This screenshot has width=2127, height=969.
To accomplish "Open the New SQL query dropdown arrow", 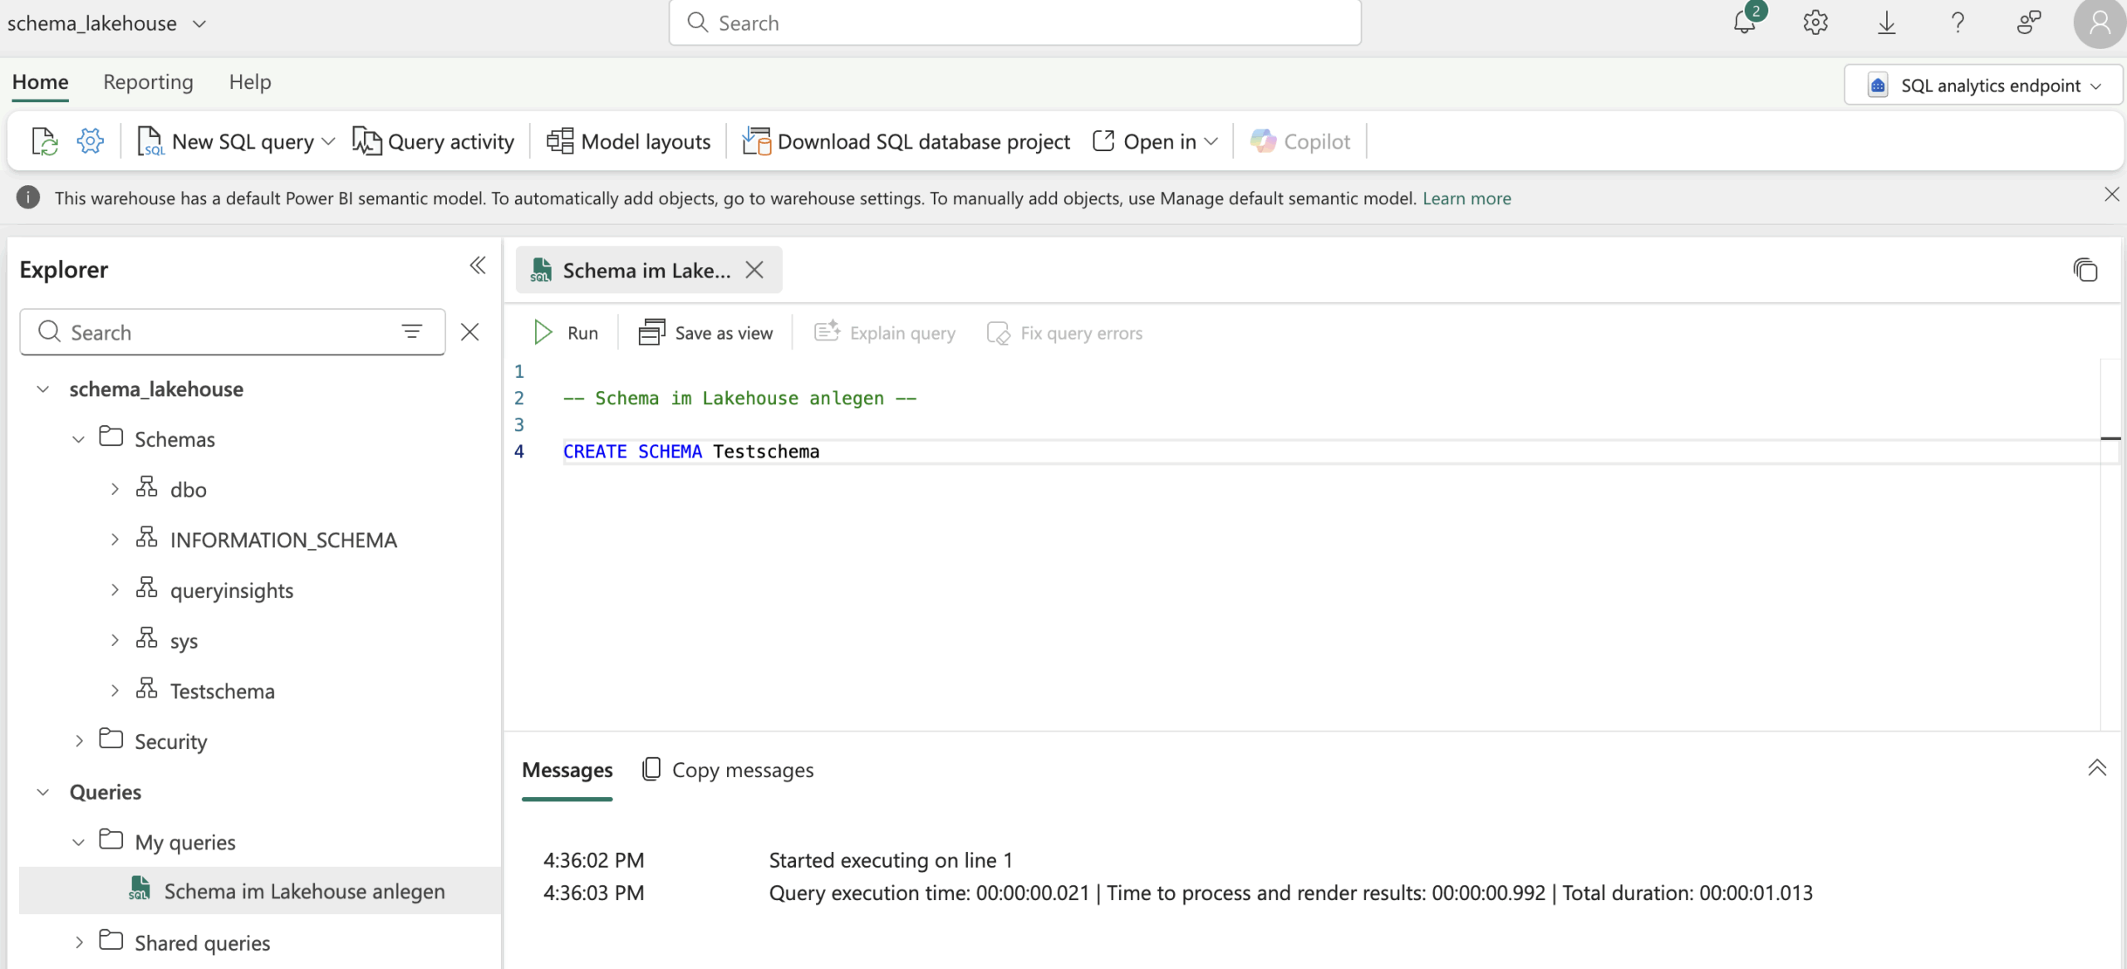I will click(x=329, y=141).
